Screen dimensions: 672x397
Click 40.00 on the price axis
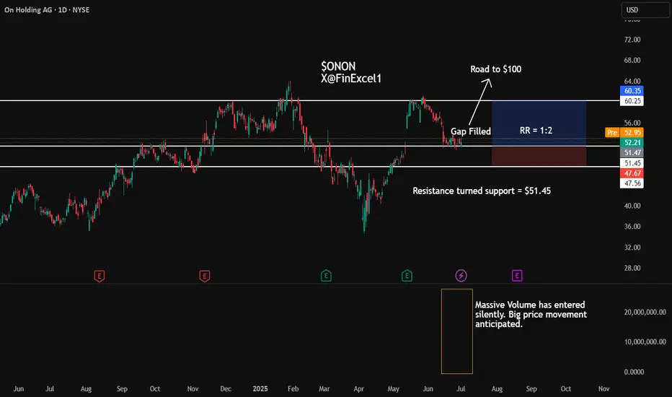coord(632,206)
